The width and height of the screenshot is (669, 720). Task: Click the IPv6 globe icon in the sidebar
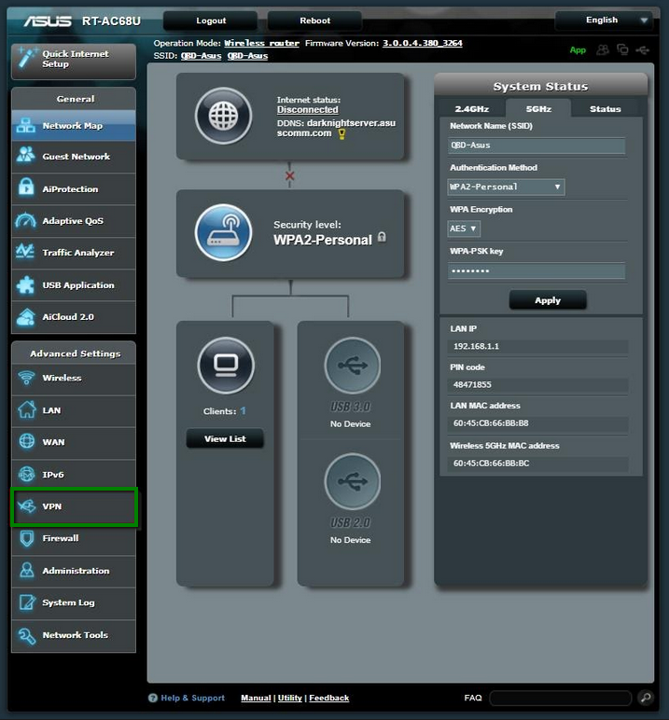pyautogui.click(x=27, y=474)
